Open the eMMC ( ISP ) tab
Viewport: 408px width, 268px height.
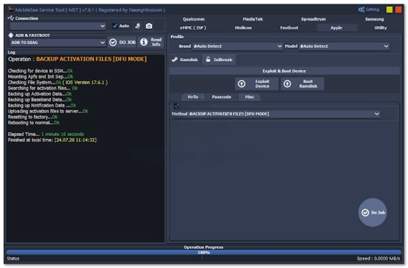193,27
